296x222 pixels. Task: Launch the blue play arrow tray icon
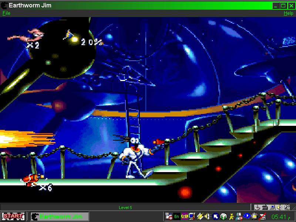[x=246, y=216]
